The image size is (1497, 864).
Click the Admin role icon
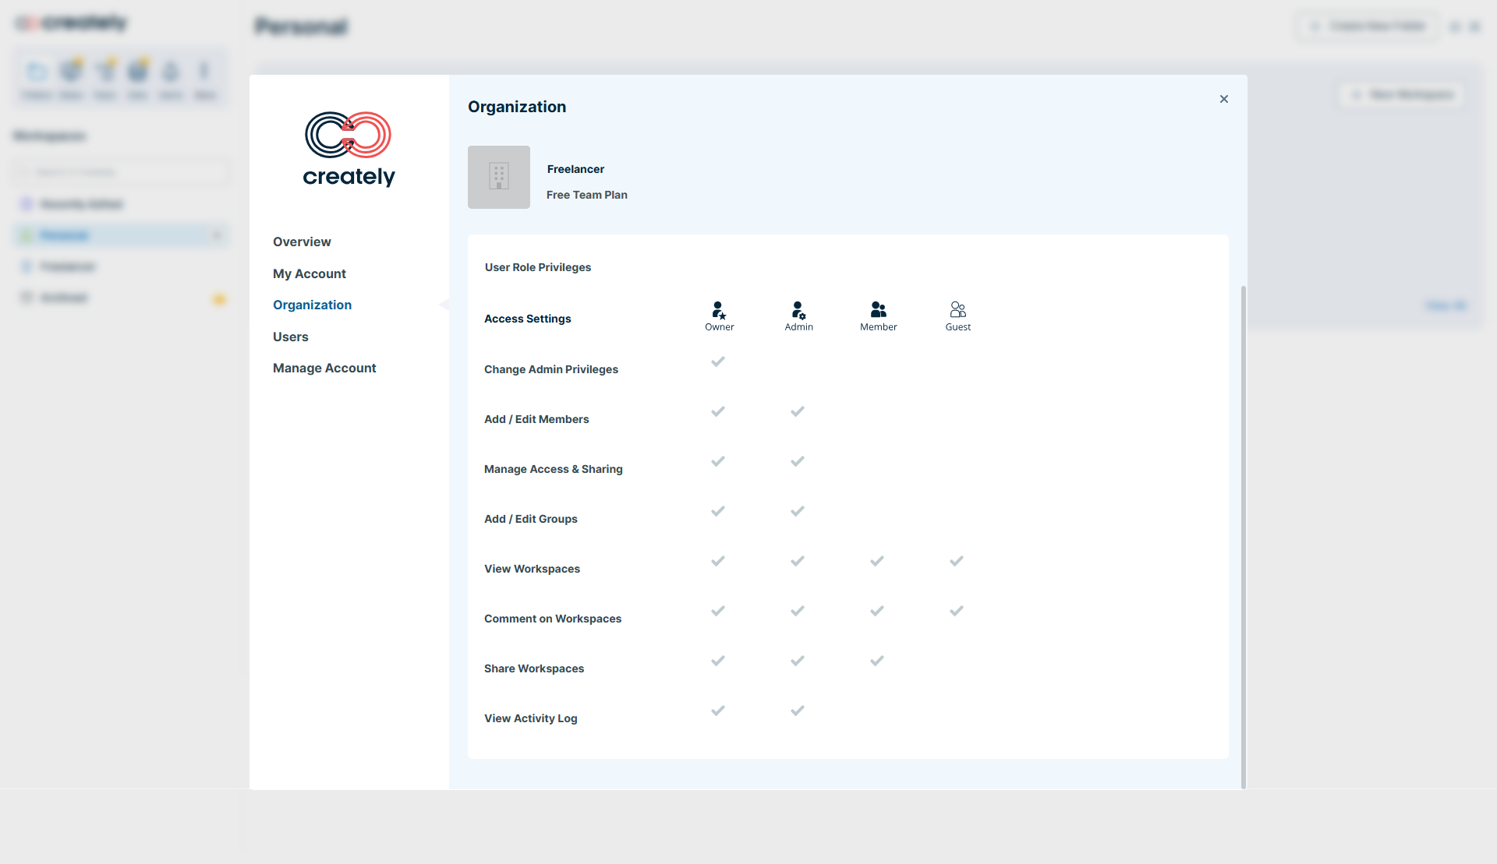click(x=798, y=310)
